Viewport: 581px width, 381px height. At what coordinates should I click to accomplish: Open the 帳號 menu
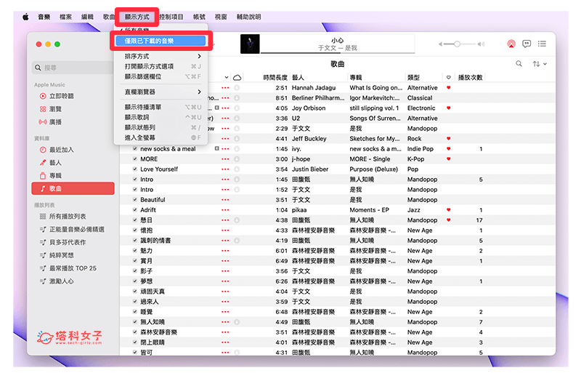(199, 17)
